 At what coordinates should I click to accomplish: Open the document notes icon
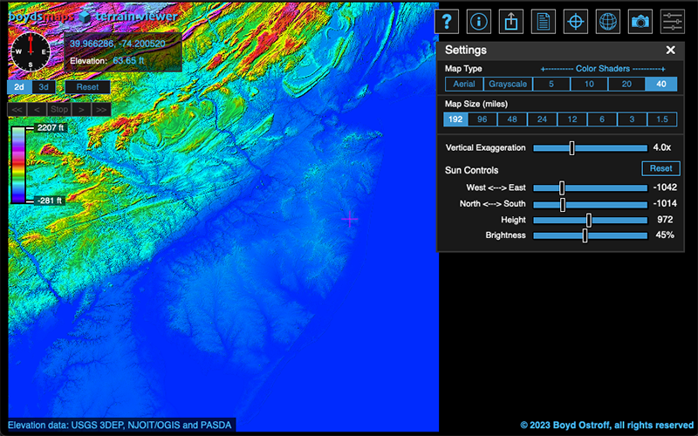pos(544,22)
